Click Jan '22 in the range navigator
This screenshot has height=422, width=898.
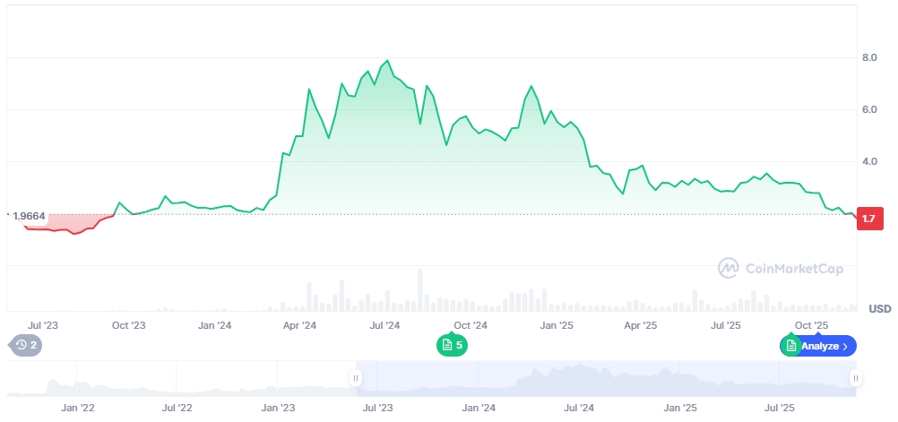78,408
